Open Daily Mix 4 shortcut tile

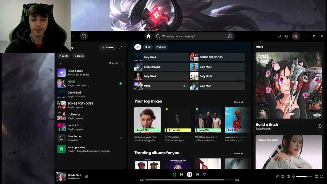coord(161,76)
